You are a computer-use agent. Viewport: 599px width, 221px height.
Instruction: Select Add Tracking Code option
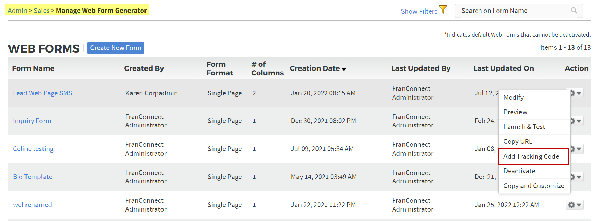coord(533,156)
